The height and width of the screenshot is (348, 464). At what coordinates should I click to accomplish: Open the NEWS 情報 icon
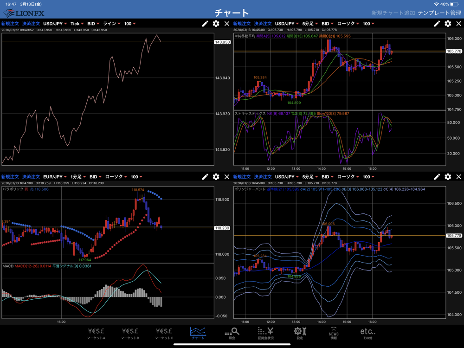[x=334, y=333]
